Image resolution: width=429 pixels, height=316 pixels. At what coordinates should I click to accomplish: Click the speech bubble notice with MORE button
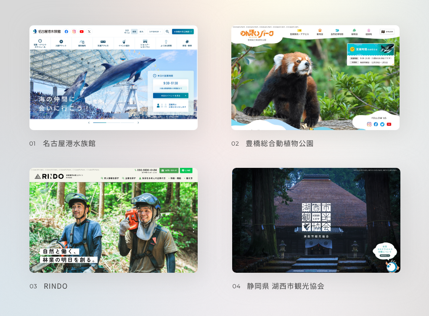[x=385, y=251]
